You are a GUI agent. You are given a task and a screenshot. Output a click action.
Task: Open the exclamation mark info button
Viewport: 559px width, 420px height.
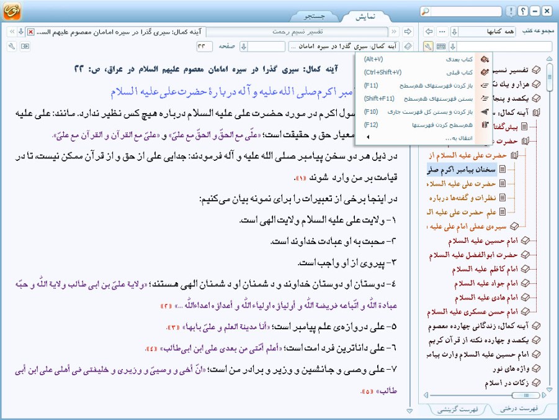tap(511, 11)
